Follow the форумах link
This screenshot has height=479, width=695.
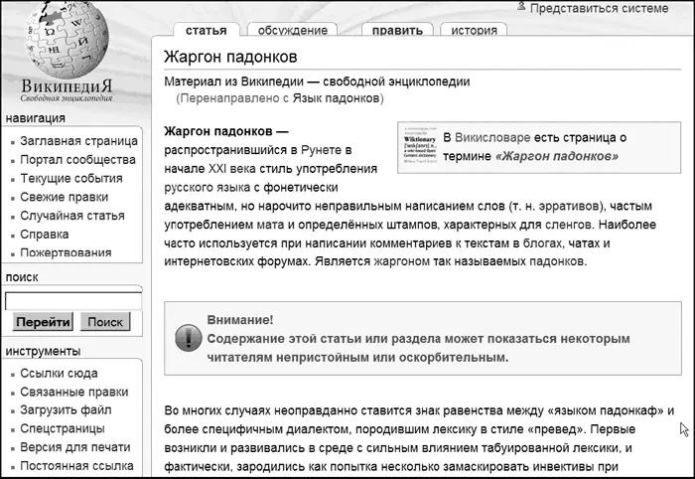283,261
